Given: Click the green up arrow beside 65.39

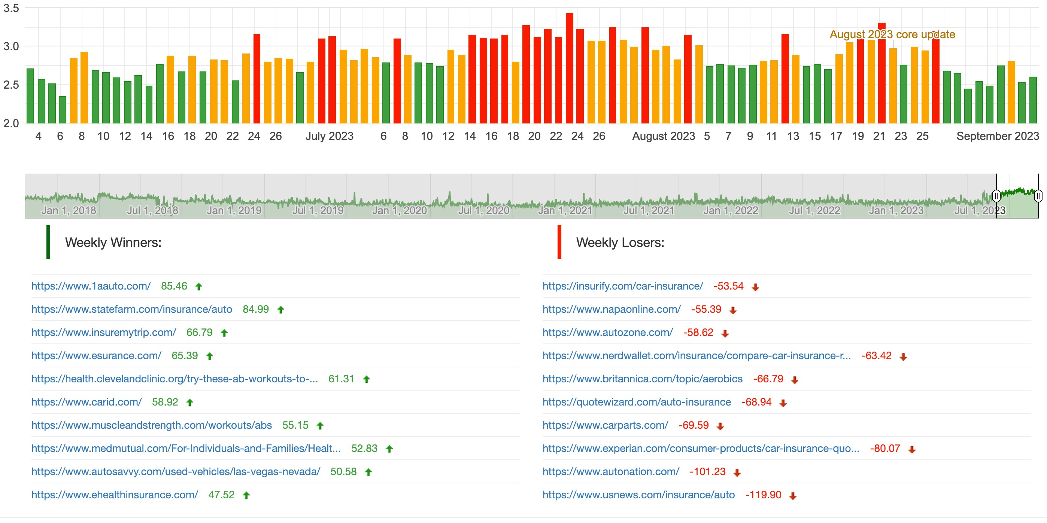Looking at the screenshot, I should coord(209,356).
